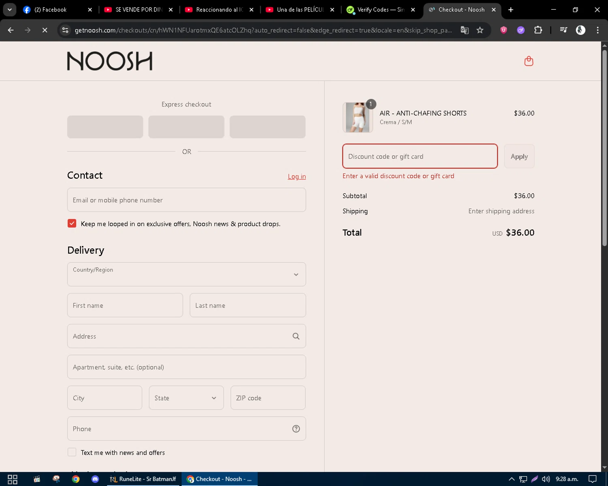
Task: Uncheck Keep me looped in on offers
Action: [x=72, y=224]
